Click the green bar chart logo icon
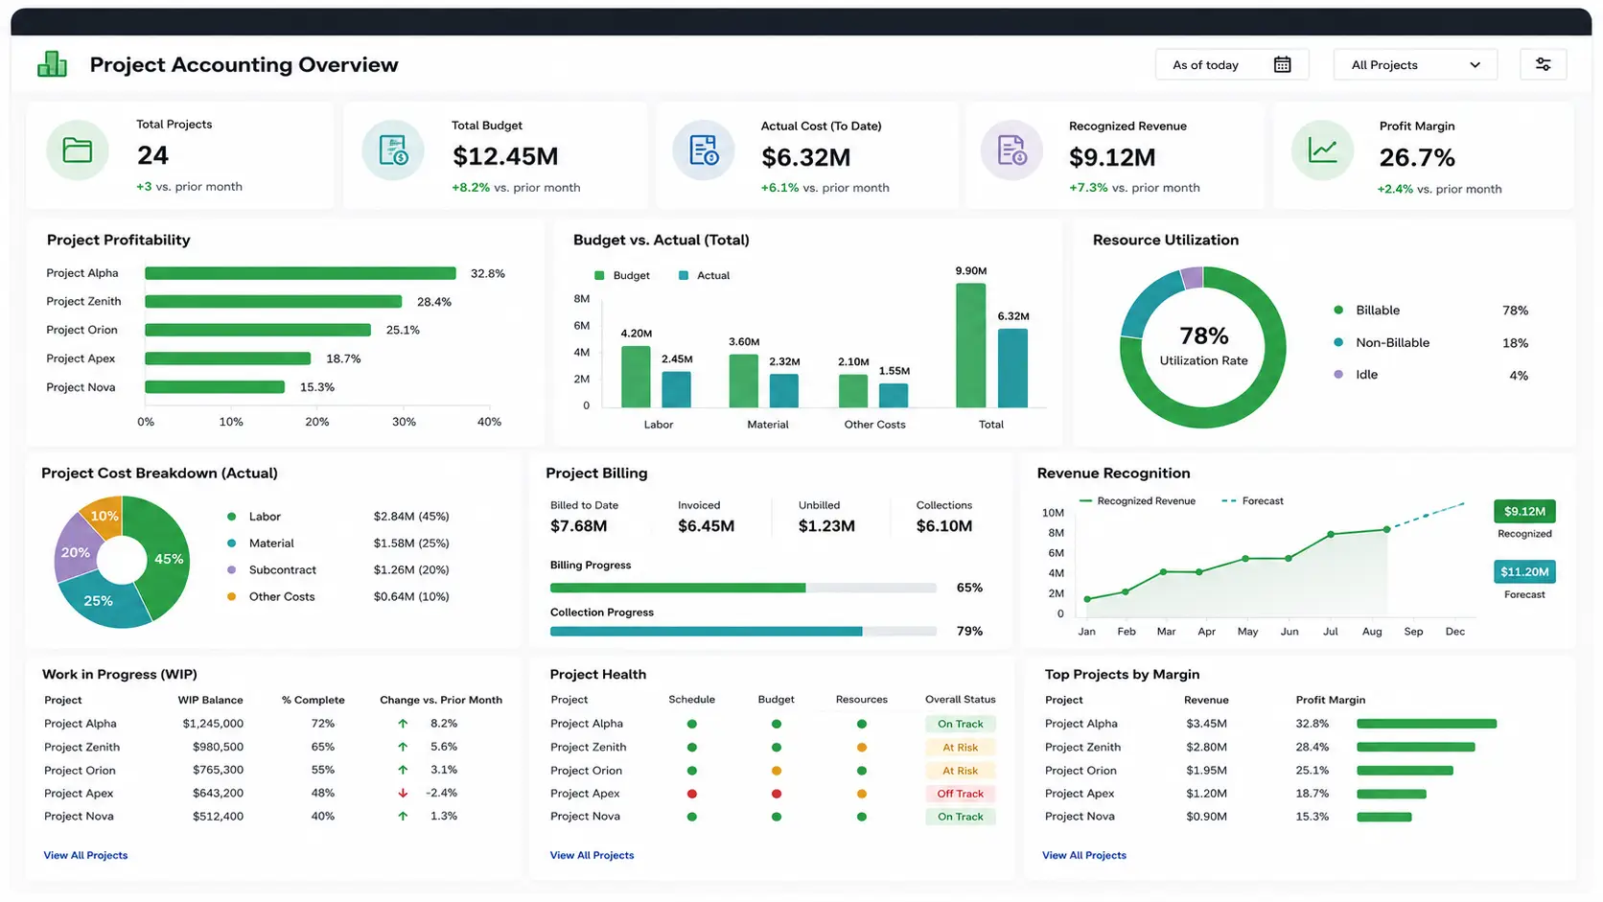Viewport: 1603px width, 902px height. (52, 64)
